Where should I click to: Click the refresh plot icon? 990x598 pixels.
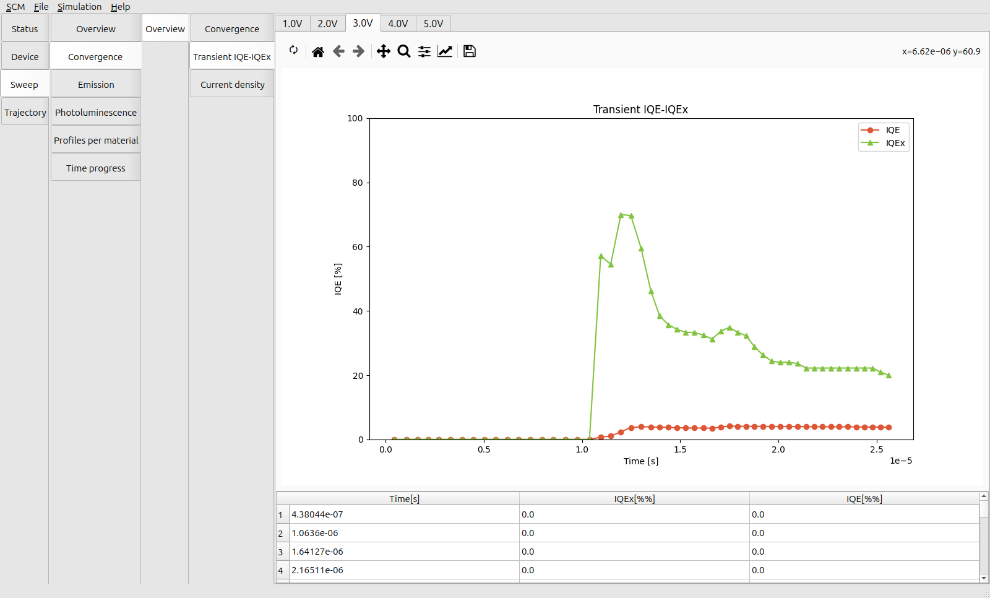click(x=294, y=50)
